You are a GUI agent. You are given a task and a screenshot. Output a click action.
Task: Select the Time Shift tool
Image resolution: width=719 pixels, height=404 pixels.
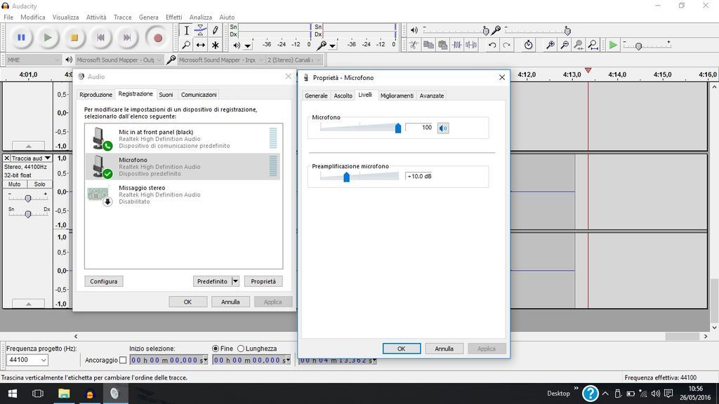coord(201,45)
